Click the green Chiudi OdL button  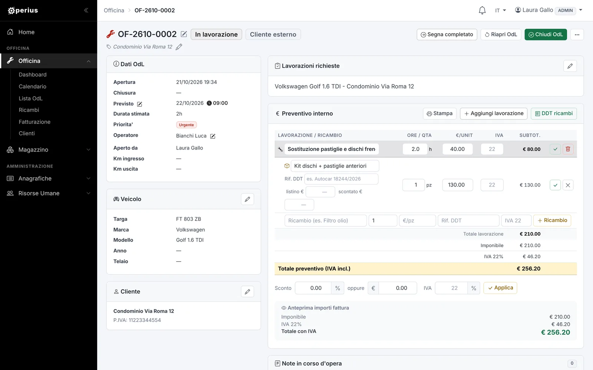pyautogui.click(x=546, y=34)
